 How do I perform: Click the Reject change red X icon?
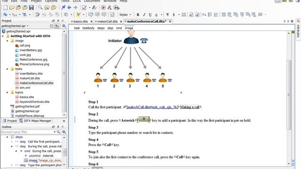pos(51,15)
